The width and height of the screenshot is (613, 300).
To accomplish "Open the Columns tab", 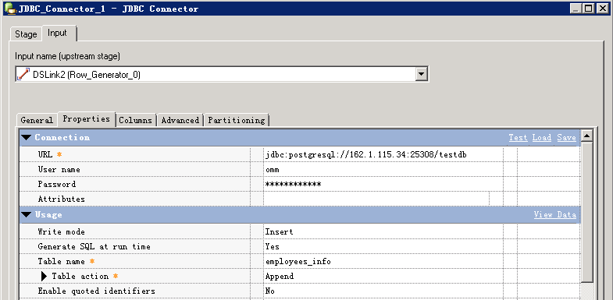I will 136,120.
